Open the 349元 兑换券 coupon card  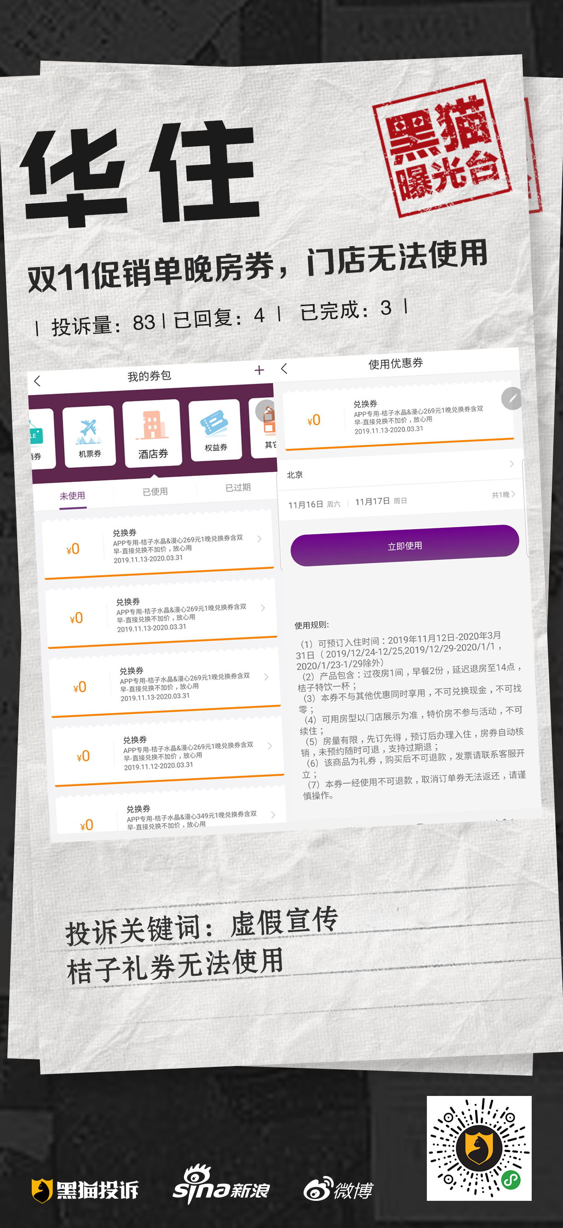coord(172,815)
